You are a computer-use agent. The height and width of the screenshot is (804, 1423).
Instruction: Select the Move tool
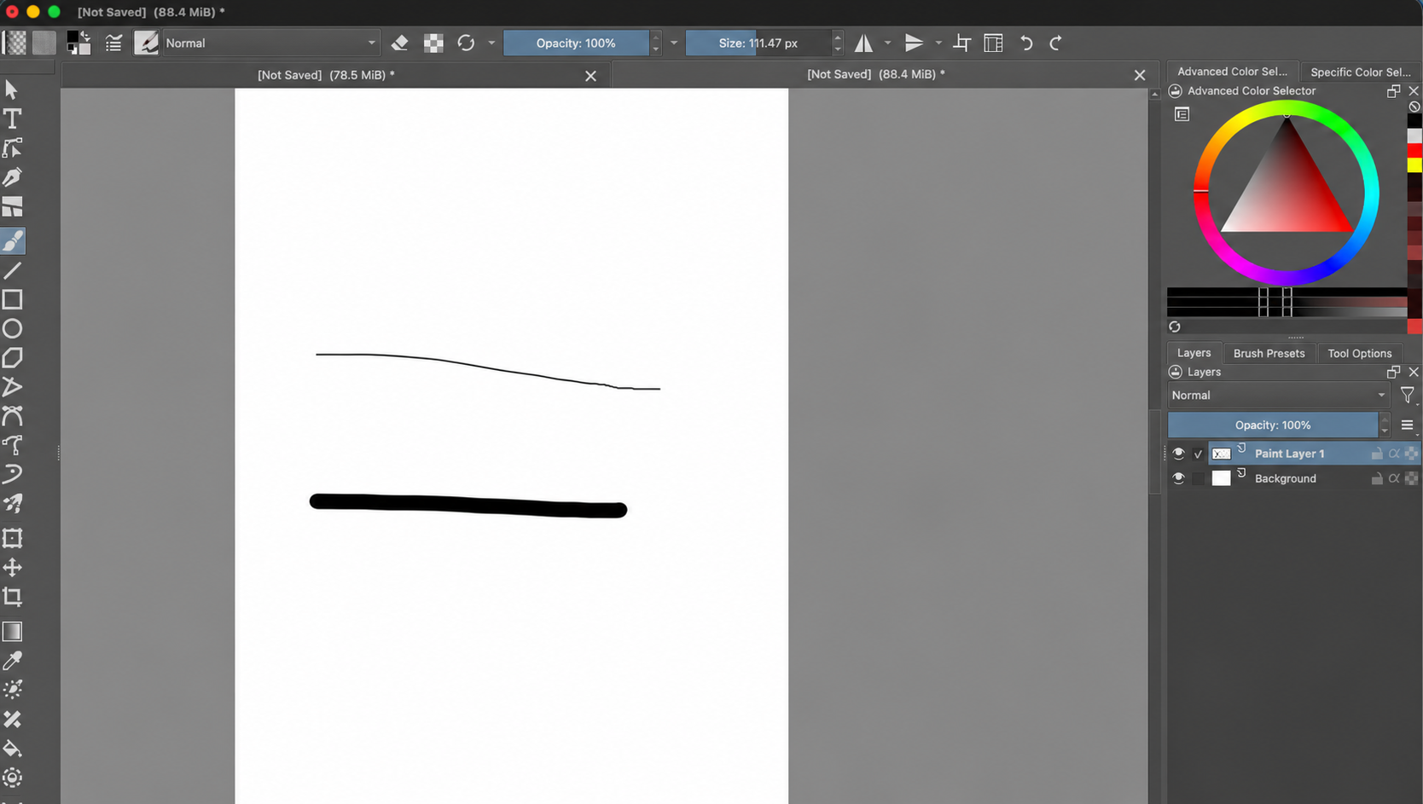coord(13,568)
